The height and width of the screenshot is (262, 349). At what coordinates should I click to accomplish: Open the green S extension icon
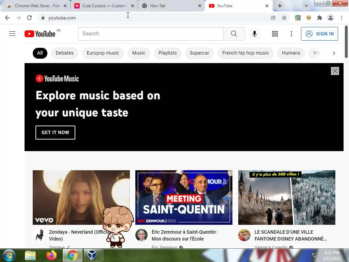[x=298, y=18]
